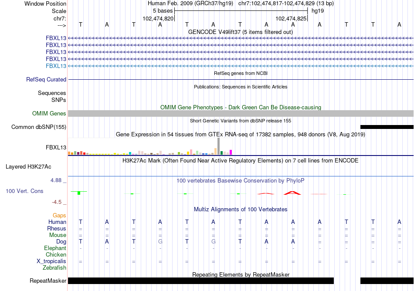The height and width of the screenshot is (291, 414).
Task: Open Short Genetic Variants from dbSNP title
Action: point(241,121)
